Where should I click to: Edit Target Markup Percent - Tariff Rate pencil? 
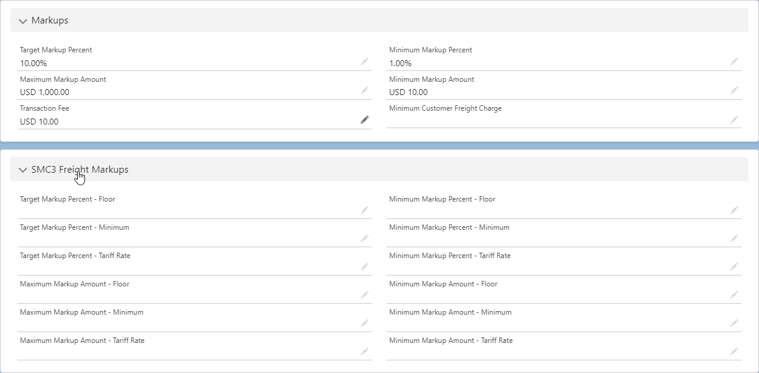(365, 267)
